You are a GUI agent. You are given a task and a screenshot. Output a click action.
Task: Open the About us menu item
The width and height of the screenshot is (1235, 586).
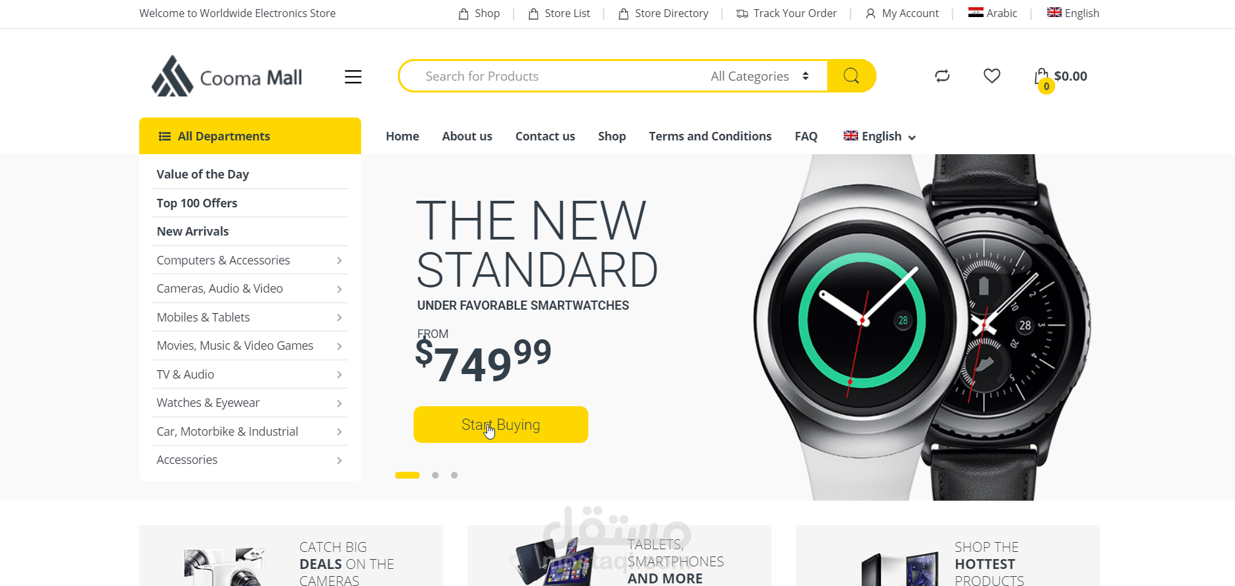(467, 136)
